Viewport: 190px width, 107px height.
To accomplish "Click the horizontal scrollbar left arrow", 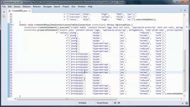I will click(x=15, y=99).
